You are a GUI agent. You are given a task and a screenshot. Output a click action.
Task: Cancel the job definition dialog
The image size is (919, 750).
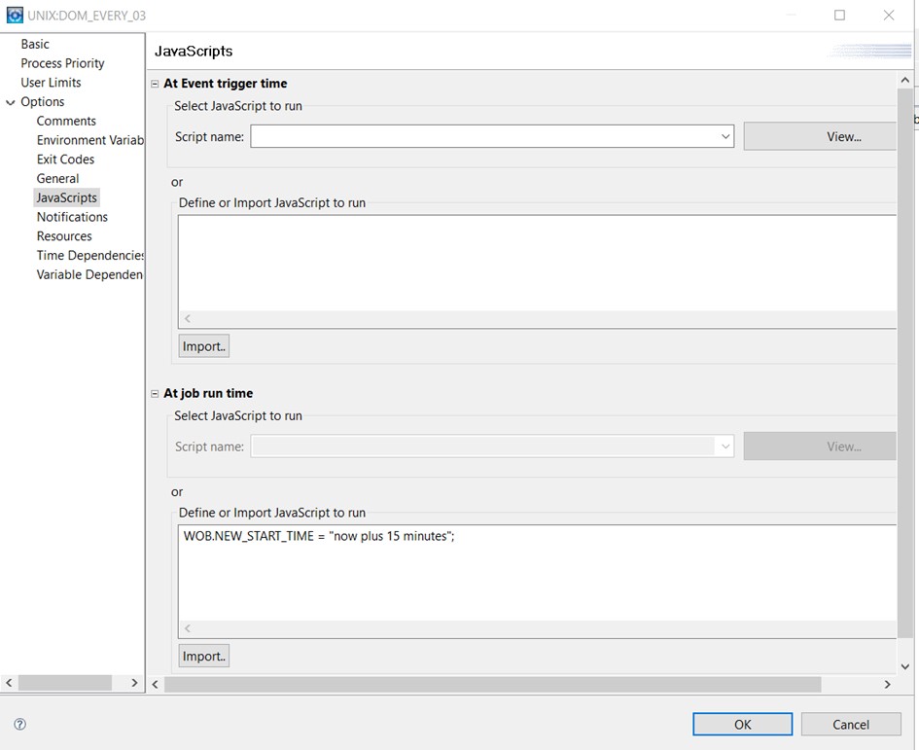click(850, 724)
